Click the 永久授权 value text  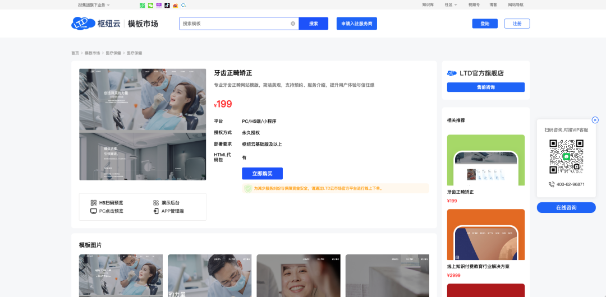[251, 132]
